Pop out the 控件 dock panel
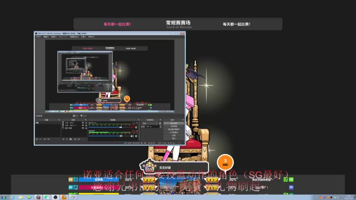Screen dimensions: 356x200 tap(183, 120)
